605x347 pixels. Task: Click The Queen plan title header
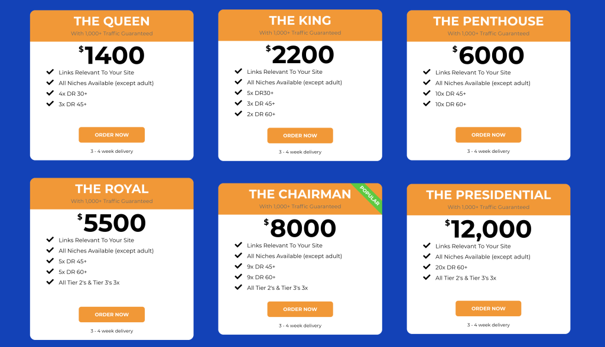(x=112, y=21)
